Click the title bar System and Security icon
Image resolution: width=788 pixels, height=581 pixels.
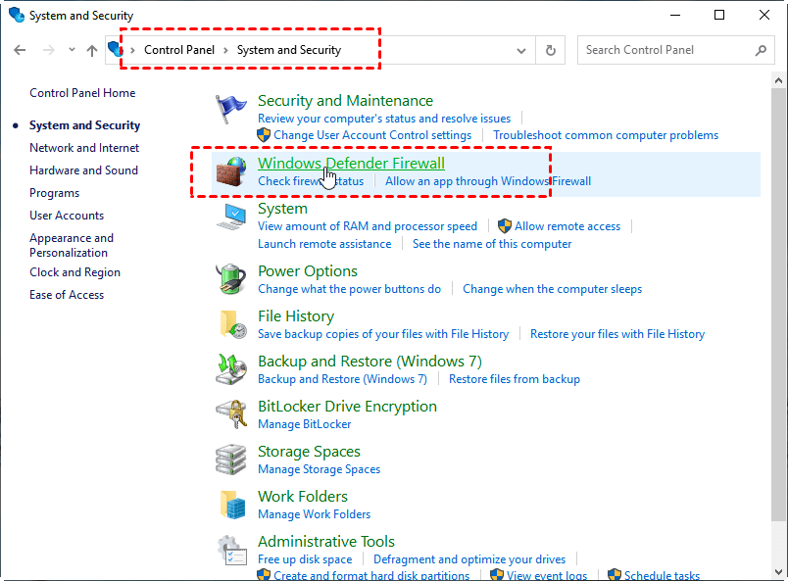(x=17, y=15)
